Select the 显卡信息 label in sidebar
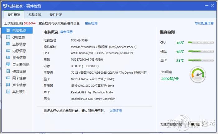The height and width of the screenshot is (134, 218). [19, 58]
